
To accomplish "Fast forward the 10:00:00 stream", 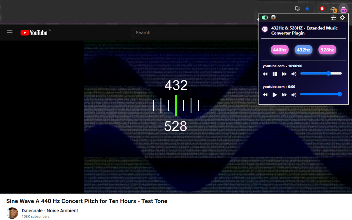I will click(x=284, y=74).
